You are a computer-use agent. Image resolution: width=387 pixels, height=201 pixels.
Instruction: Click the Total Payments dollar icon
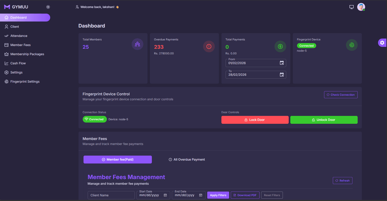click(x=280, y=46)
